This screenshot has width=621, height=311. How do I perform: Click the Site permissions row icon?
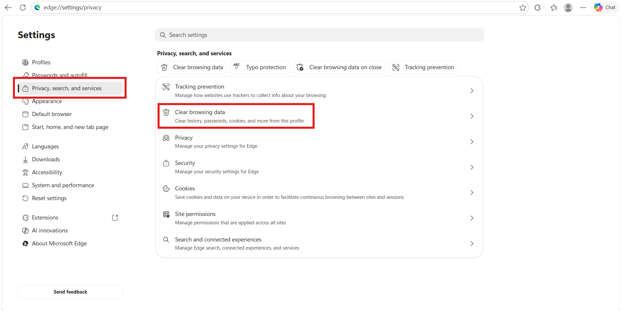pyautogui.click(x=166, y=214)
